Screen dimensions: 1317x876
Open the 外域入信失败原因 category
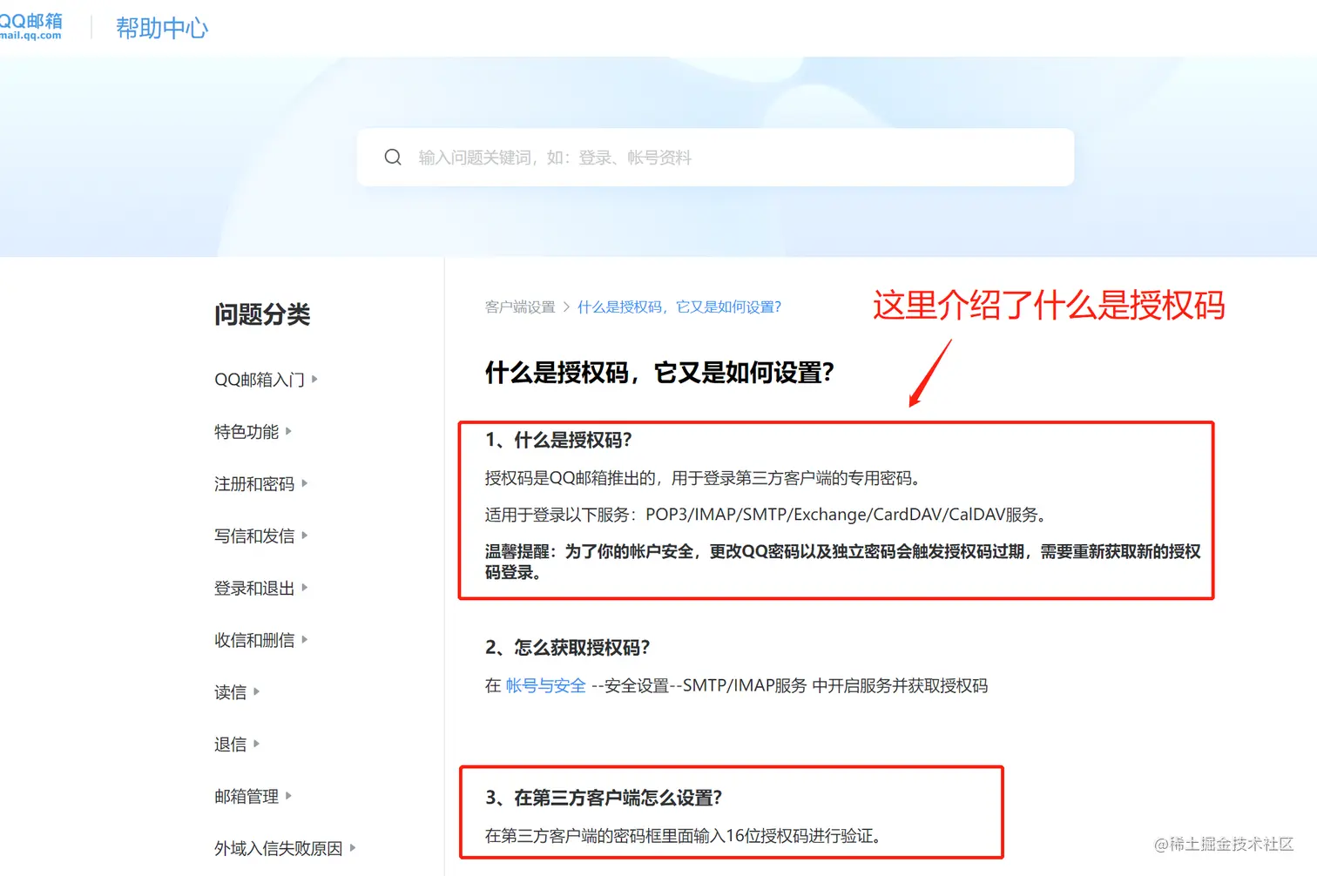pyautogui.click(x=279, y=849)
